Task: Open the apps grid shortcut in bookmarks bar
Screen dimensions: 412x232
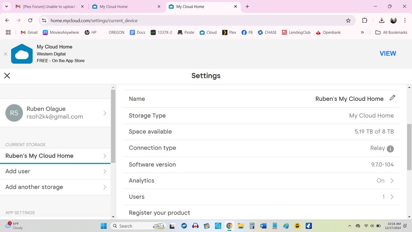Action: 8,32
